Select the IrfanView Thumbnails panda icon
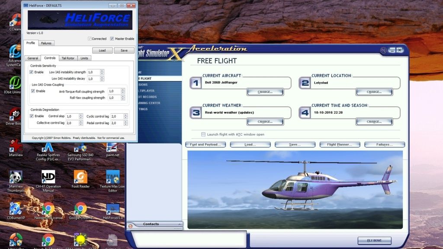The height and width of the screenshot is (249, 443). point(16,181)
